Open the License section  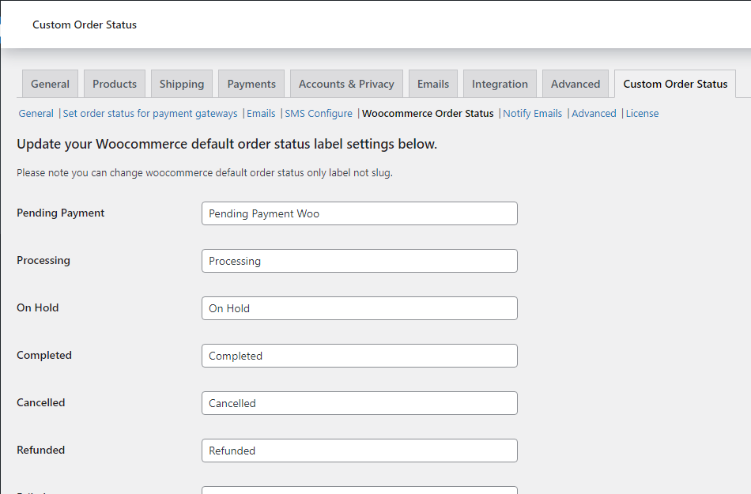click(x=642, y=113)
